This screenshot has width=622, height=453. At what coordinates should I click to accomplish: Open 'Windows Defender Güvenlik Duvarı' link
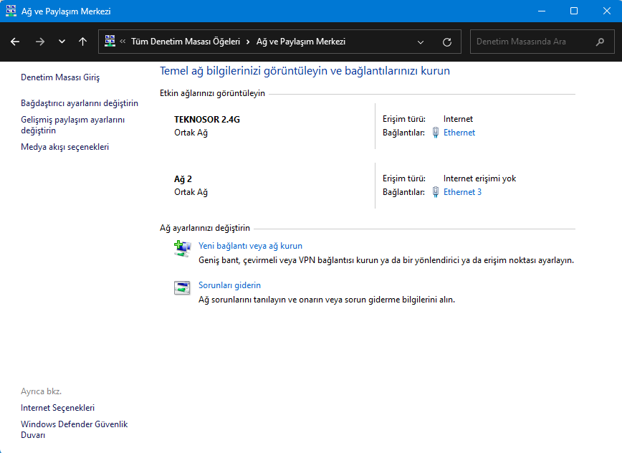[74, 429]
